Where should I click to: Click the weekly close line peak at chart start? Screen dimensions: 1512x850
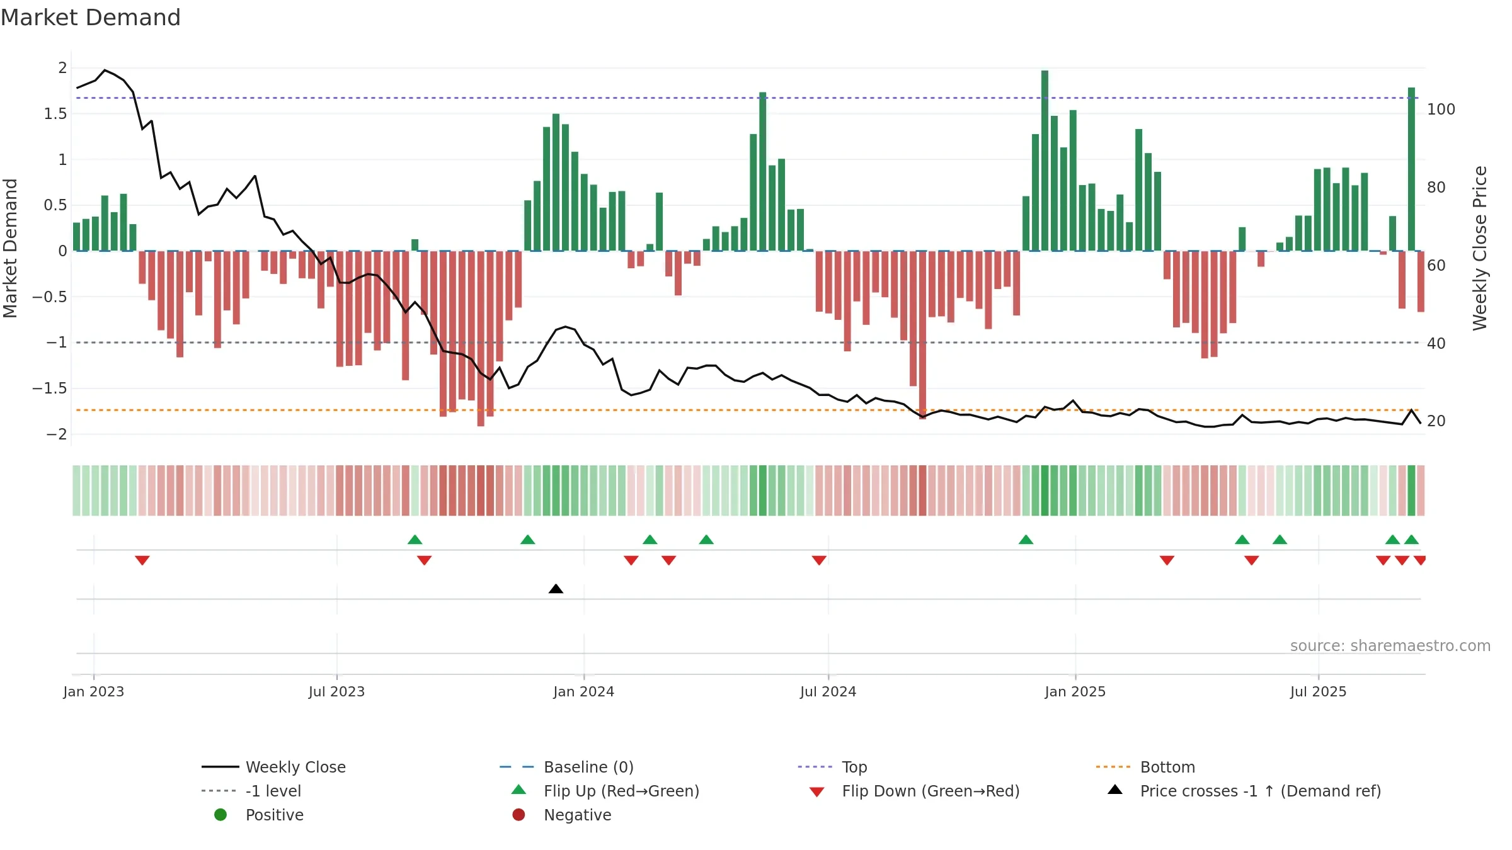pyautogui.click(x=105, y=71)
